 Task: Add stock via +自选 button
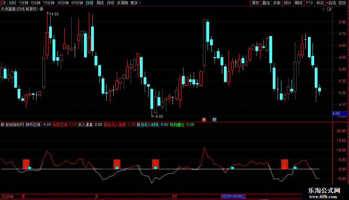[x=331, y=3]
